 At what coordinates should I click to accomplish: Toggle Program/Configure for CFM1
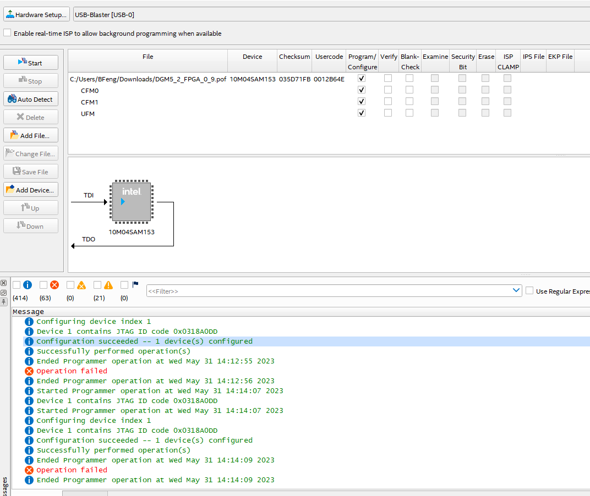[362, 102]
